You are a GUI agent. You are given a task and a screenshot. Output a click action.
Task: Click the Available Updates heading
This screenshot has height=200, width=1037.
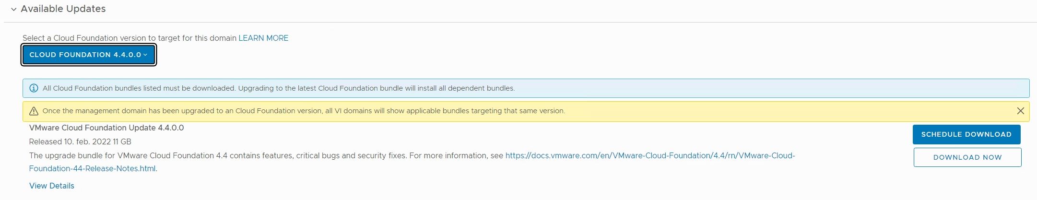point(63,9)
